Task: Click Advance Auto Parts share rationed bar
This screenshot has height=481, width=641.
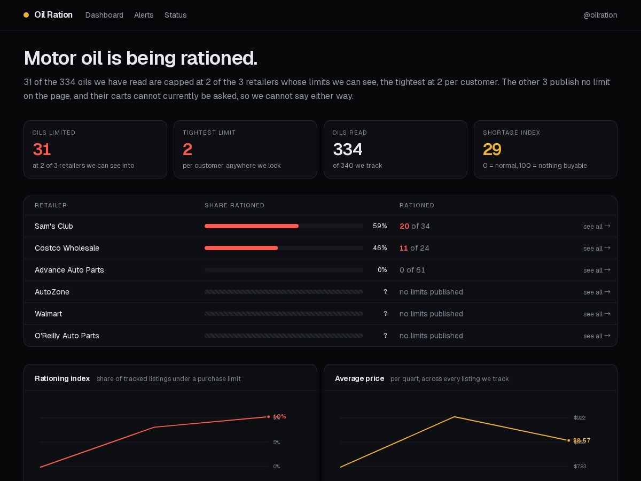Action: (x=284, y=270)
